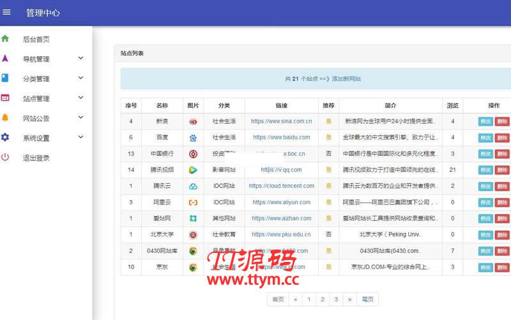Click the red card icon for 站点管理
511x320 pixels.
(5, 98)
